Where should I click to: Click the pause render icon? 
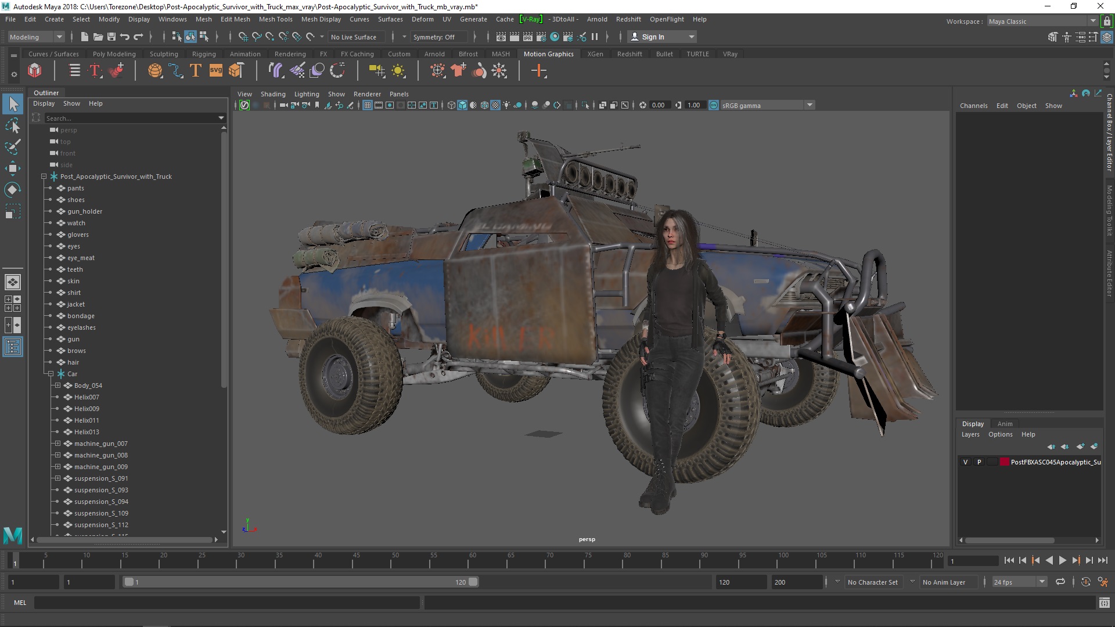595,37
